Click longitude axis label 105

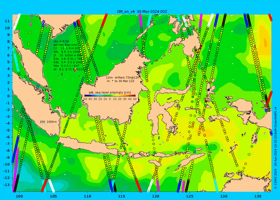coord(53,196)
